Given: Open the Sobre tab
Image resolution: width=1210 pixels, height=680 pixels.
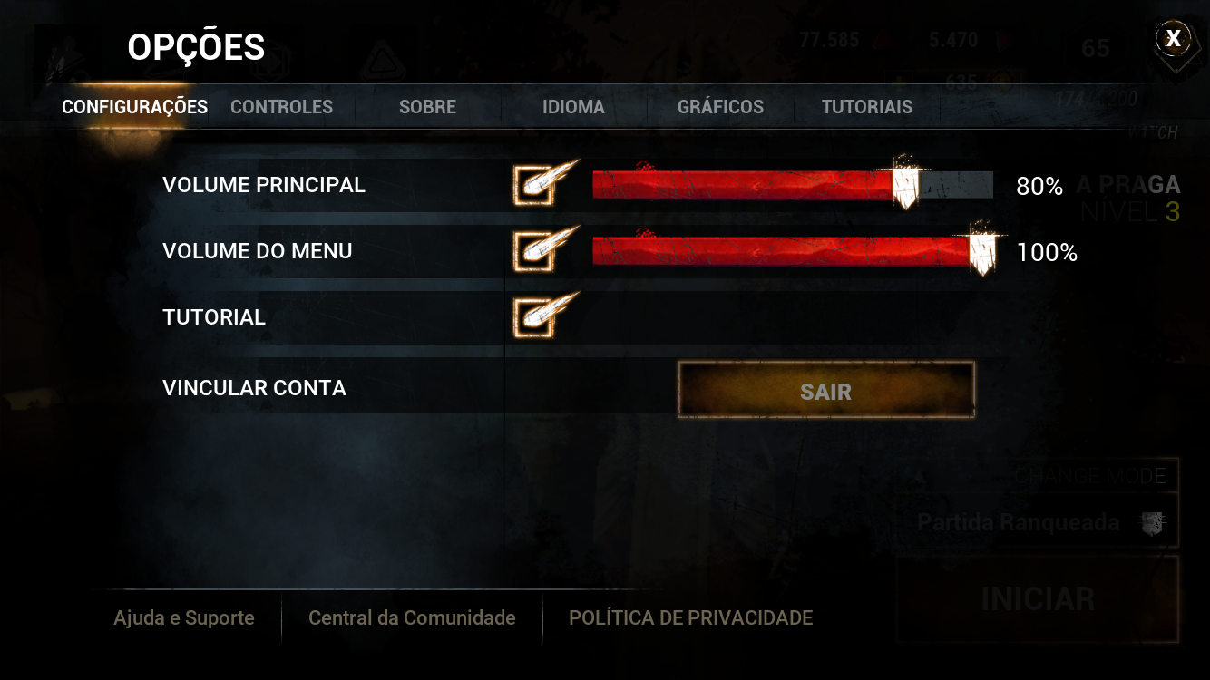Looking at the screenshot, I should click(x=427, y=107).
